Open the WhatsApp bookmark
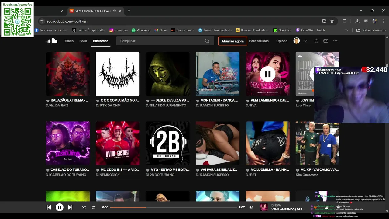389x219 pixels. tap(141, 30)
